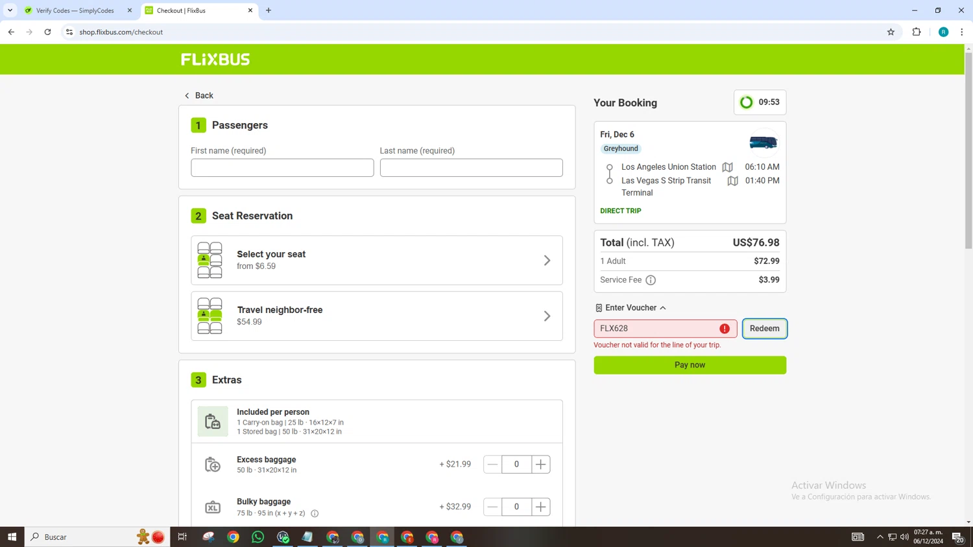This screenshot has height=547, width=973.
Task: Open the Travel neighbor-free option
Action: [377, 316]
